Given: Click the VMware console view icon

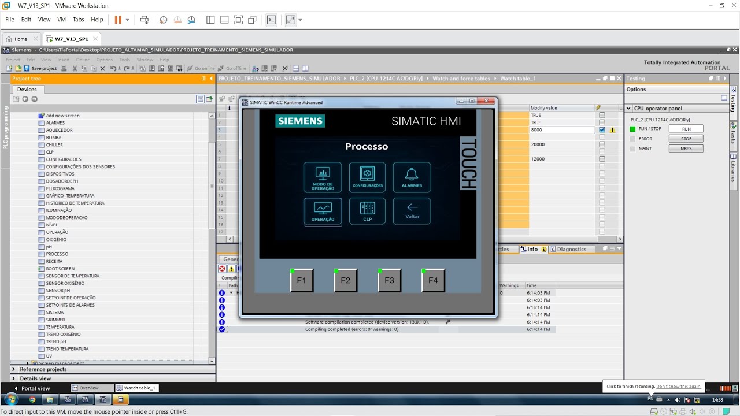Looking at the screenshot, I should tap(271, 20).
